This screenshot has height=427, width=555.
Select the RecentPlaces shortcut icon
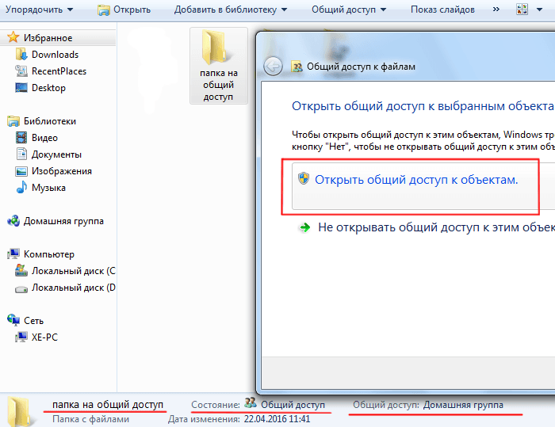(x=21, y=71)
